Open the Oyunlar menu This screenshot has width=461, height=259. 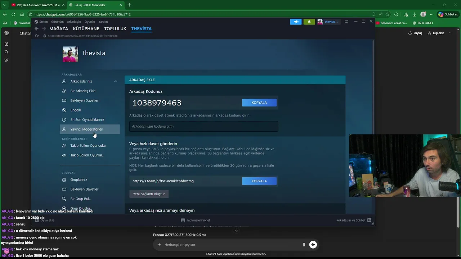(x=90, y=22)
